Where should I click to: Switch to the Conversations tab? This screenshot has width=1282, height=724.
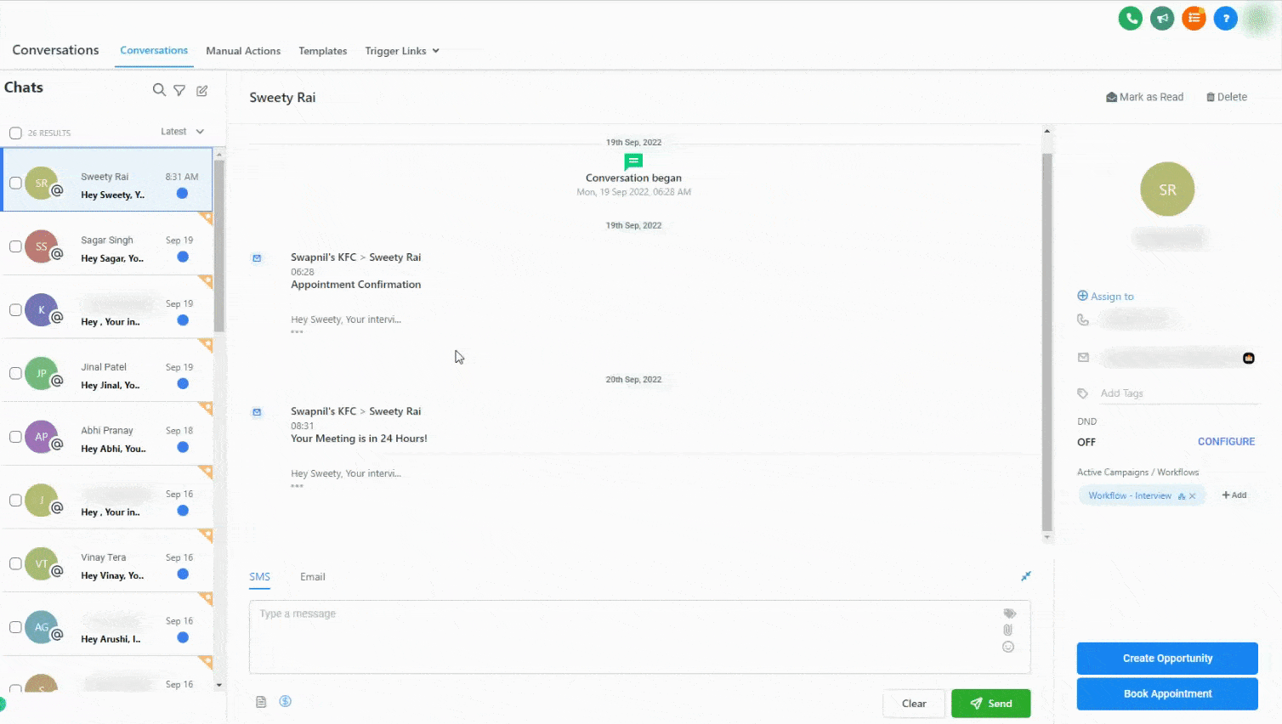[x=154, y=51]
